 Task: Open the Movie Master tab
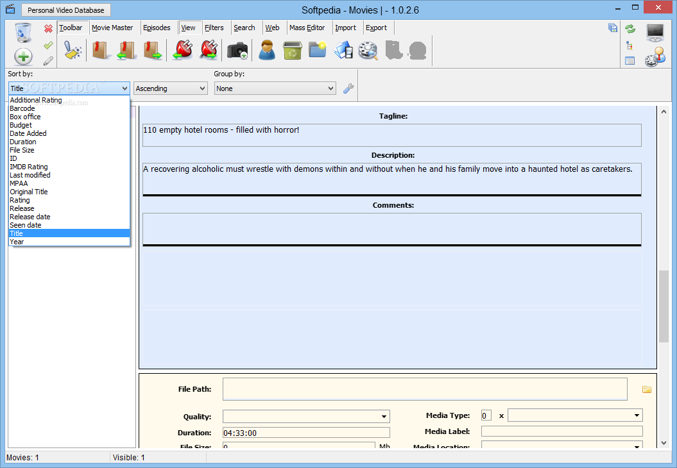click(x=112, y=28)
